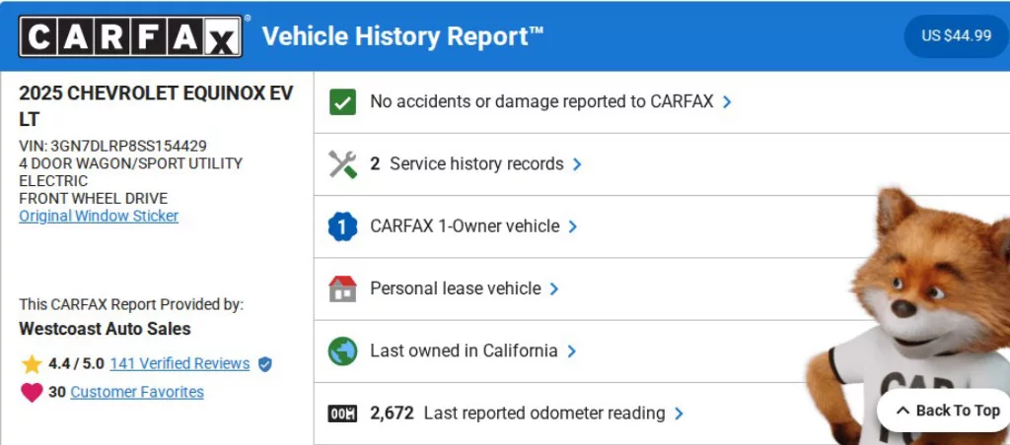Viewport: 1010px width, 445px height.
Task: Expand the CARFAX 1-Owner vehicle chevron
Action: pos(573,226)
